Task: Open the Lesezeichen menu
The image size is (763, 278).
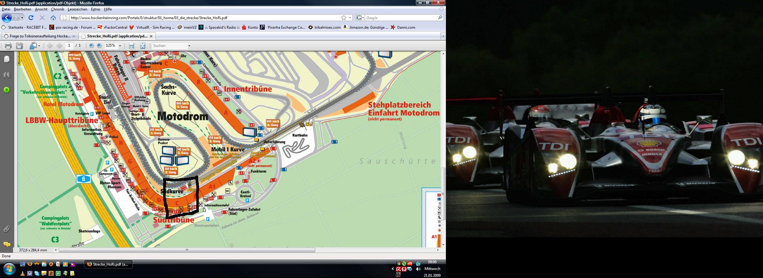Action: 77,9
